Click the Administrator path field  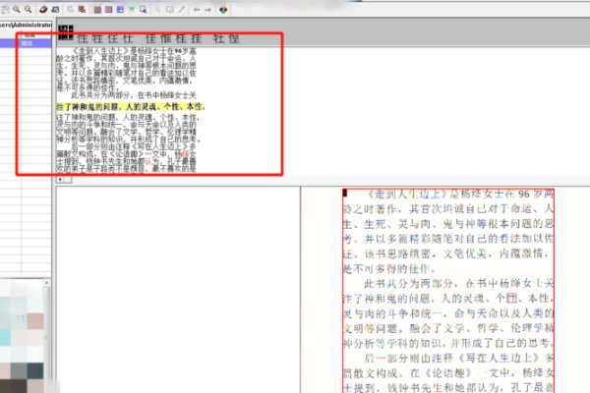26,25
